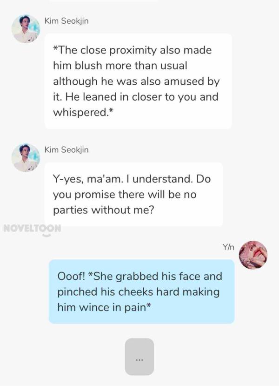Tap the smile symbol under the NOVELTOON text
279x386 pixels.
(46, 235)
